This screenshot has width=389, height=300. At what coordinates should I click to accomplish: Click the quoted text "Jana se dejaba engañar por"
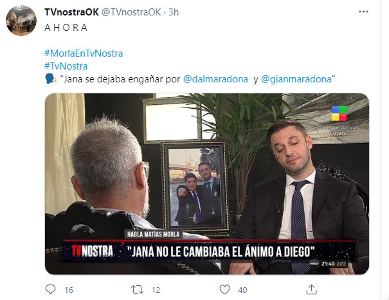tap(120, 79)
